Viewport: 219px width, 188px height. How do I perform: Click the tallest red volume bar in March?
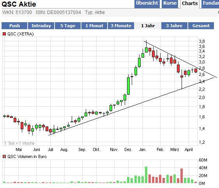tap(182, 176)
